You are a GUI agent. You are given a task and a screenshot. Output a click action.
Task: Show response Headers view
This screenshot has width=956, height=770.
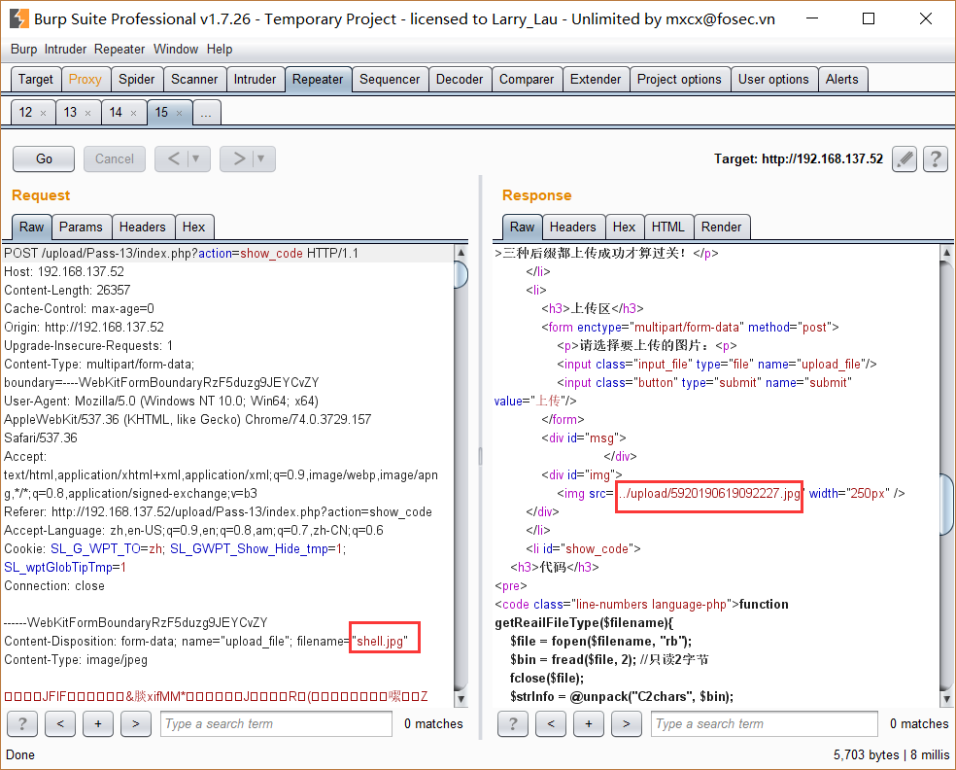coord(573,227)
